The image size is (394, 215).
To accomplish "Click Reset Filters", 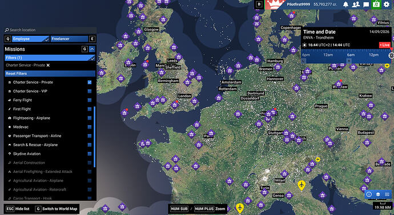I will click(x=50, y=73).
